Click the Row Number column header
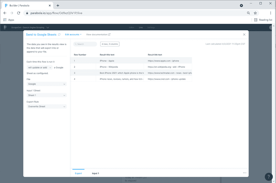The height and width of the screenshot is (183, 276). click(80, 55)
